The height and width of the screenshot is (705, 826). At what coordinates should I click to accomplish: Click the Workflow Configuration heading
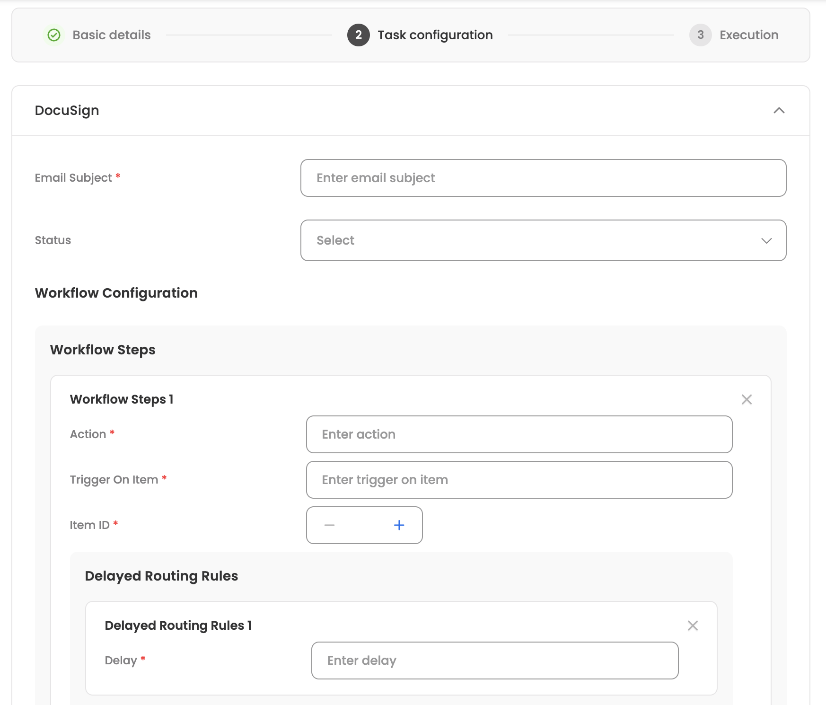(x=116, y=293)
